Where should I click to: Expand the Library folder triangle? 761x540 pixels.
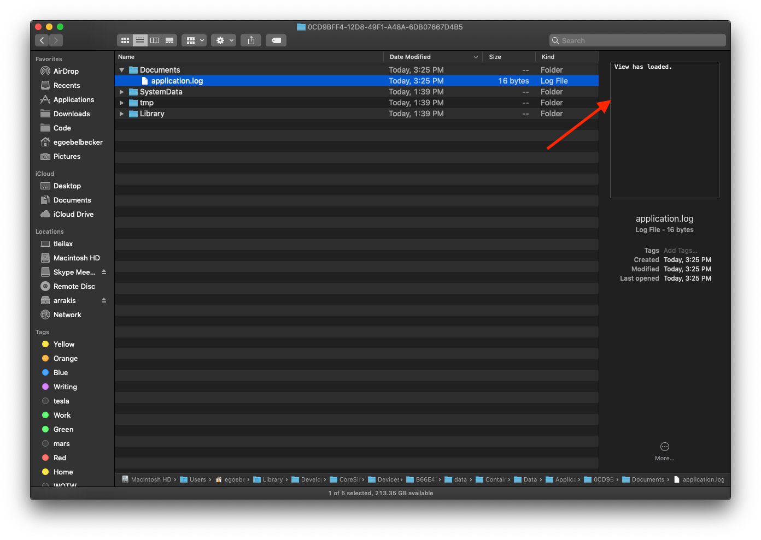click(122, 114)
